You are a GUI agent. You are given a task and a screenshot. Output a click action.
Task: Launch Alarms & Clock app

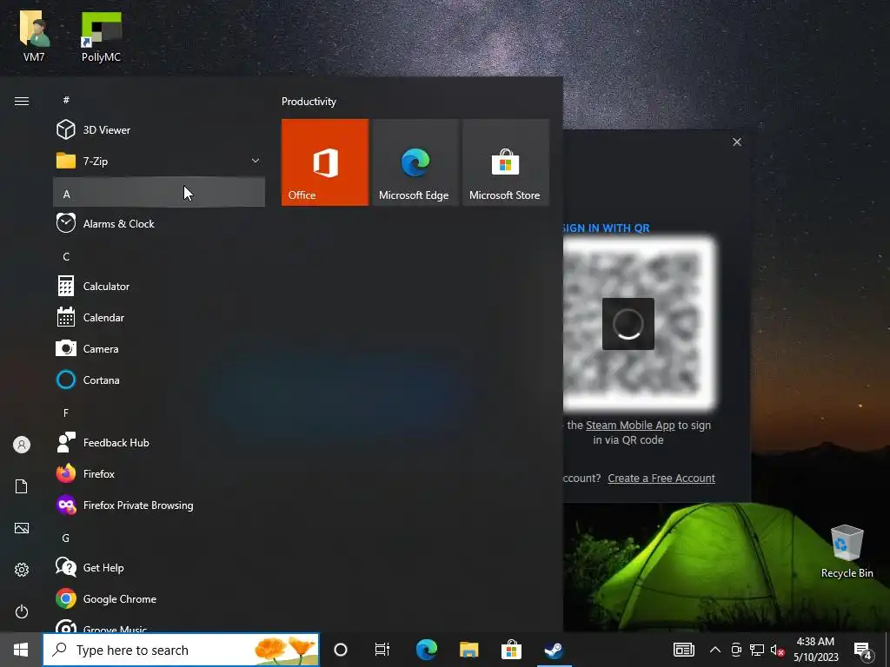pyautogui.click(x=159, y=223)
